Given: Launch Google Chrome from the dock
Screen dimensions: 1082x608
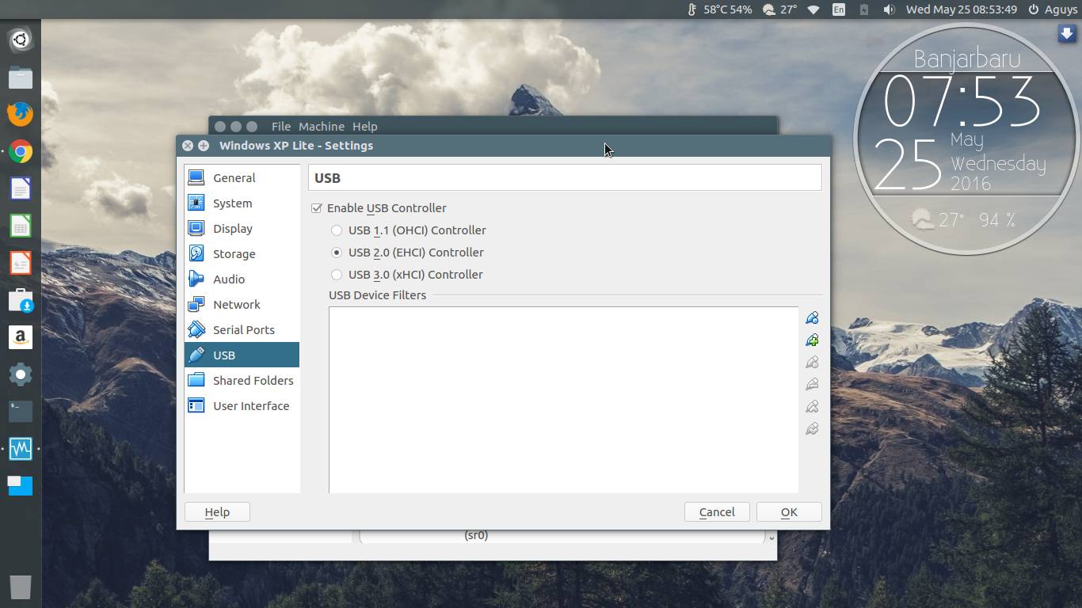Looking at the screenshot, I should click(21, 151).
